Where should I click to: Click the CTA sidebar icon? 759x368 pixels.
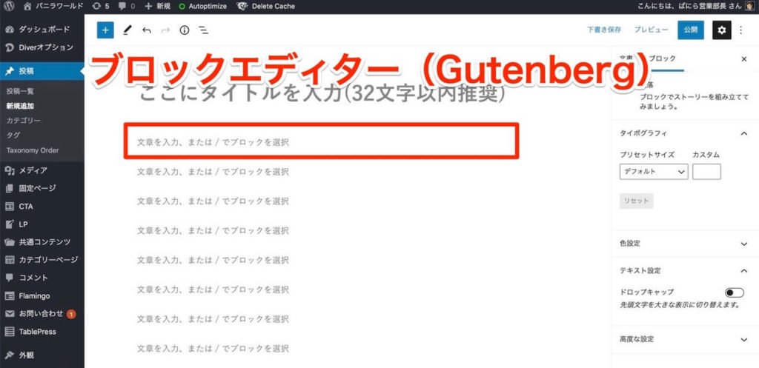point(10,207)
